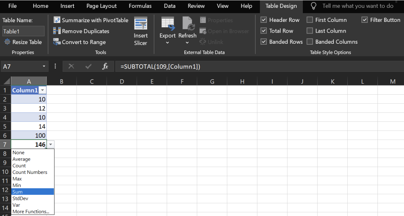Image resolution: width=404 pixels, height=216 pixels.
Task: Switch to the Insert tab
Action: pyautogui.click(x=67, y=6)
